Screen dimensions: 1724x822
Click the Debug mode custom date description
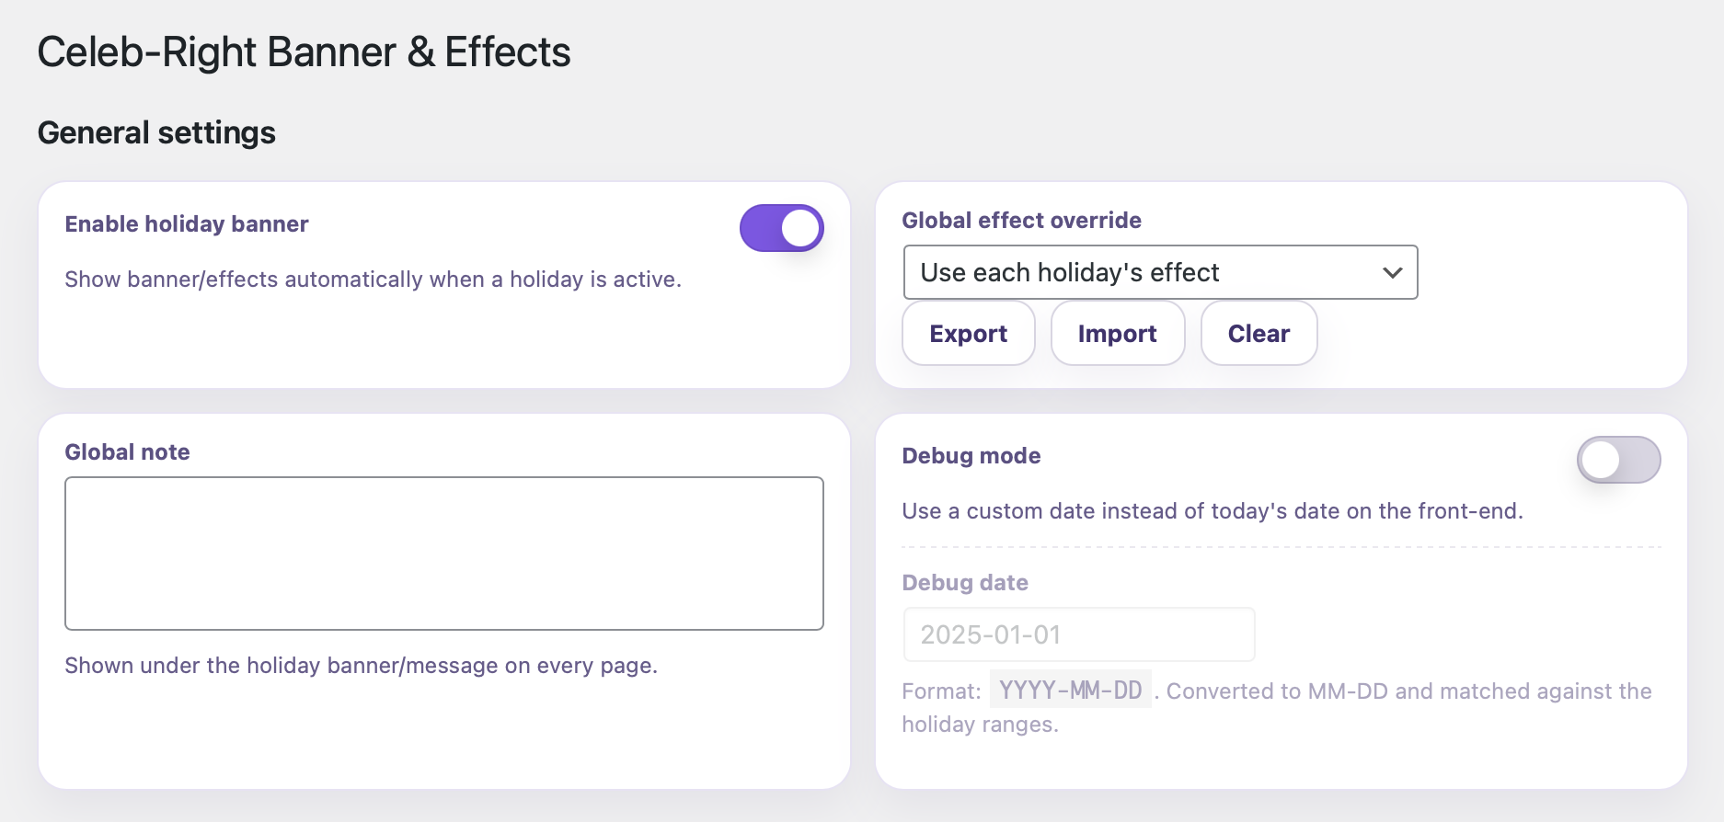click(x=1212, y=511)
